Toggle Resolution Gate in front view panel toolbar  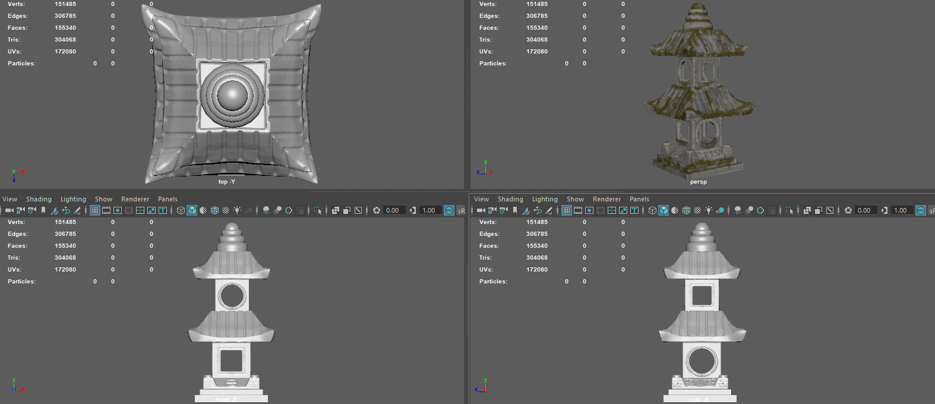(x=118, y=210)
